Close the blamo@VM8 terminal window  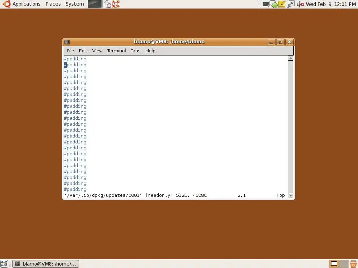pos(289,42)
